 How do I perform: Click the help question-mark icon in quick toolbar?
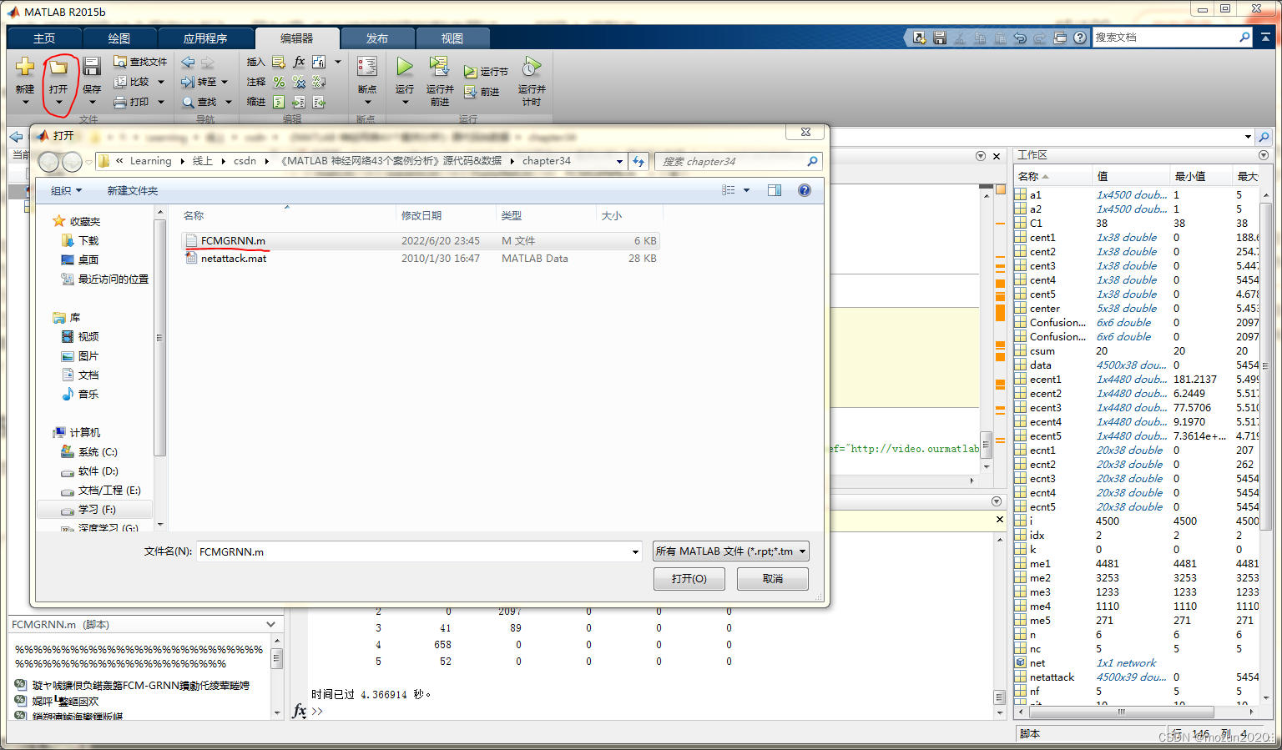coord(1080,38)
